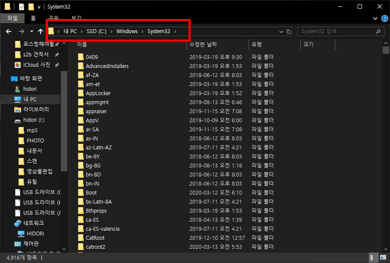Open address bar history dropdown
The image size is (390, 263).
pyautogui.click(x=281, y=32)
